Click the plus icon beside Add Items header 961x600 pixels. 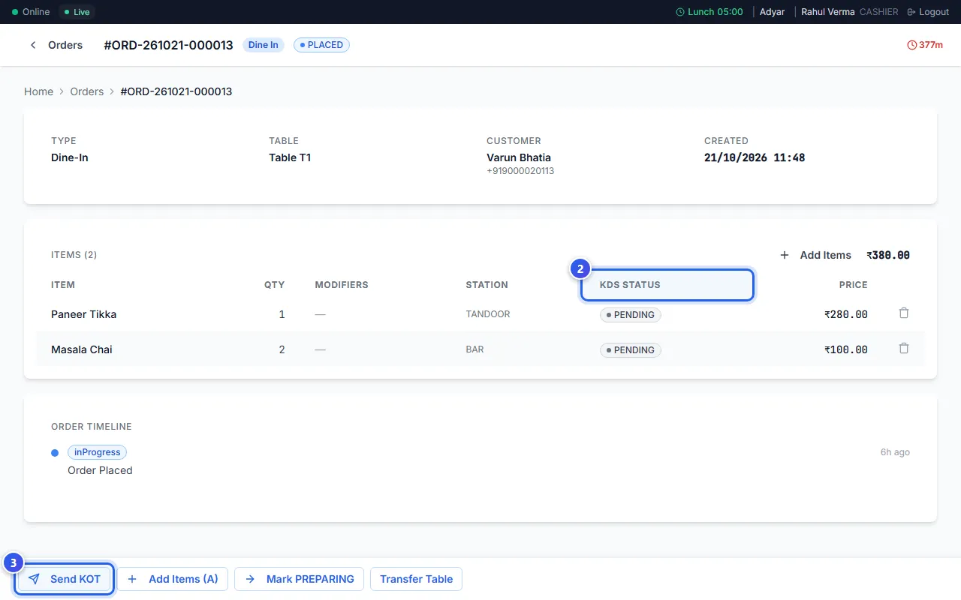[785, 255]
